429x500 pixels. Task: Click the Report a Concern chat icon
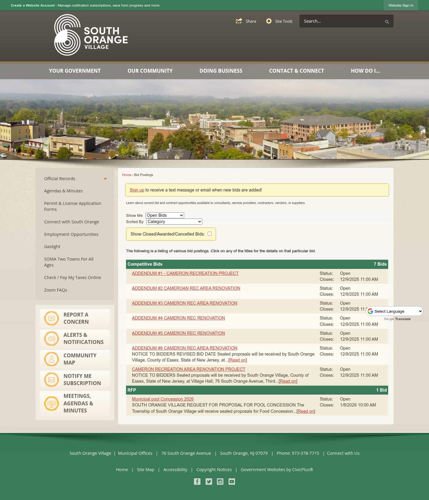(x=52, y=318)
